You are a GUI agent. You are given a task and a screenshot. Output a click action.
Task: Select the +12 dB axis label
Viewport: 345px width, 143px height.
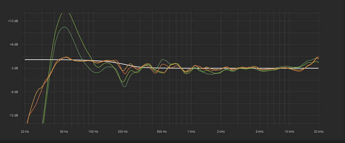coord(13,21)
